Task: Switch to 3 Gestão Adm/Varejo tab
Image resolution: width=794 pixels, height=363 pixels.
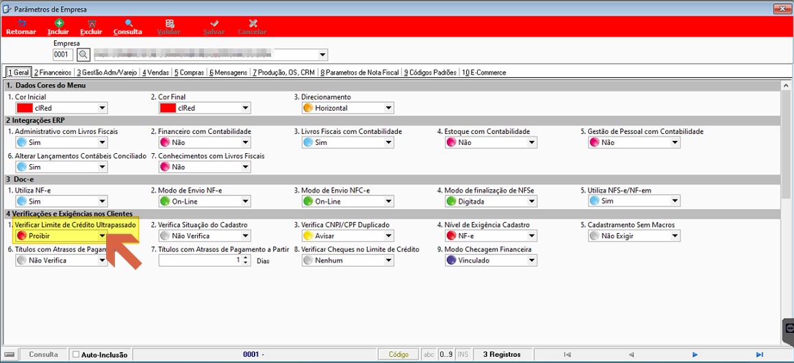Action: tap(107, 72)
